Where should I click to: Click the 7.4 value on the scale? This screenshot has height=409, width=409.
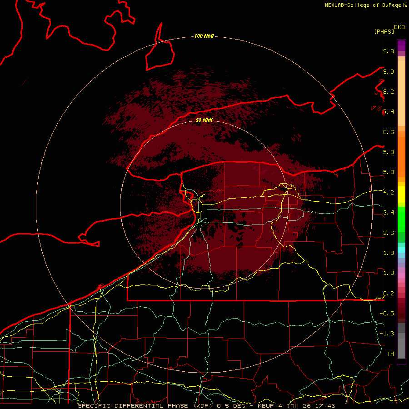[389, 112]
